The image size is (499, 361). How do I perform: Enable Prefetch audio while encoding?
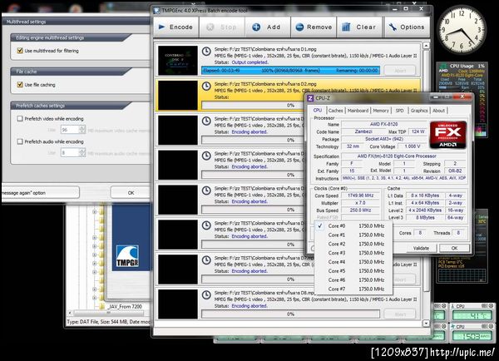click(x=20, y=141)
